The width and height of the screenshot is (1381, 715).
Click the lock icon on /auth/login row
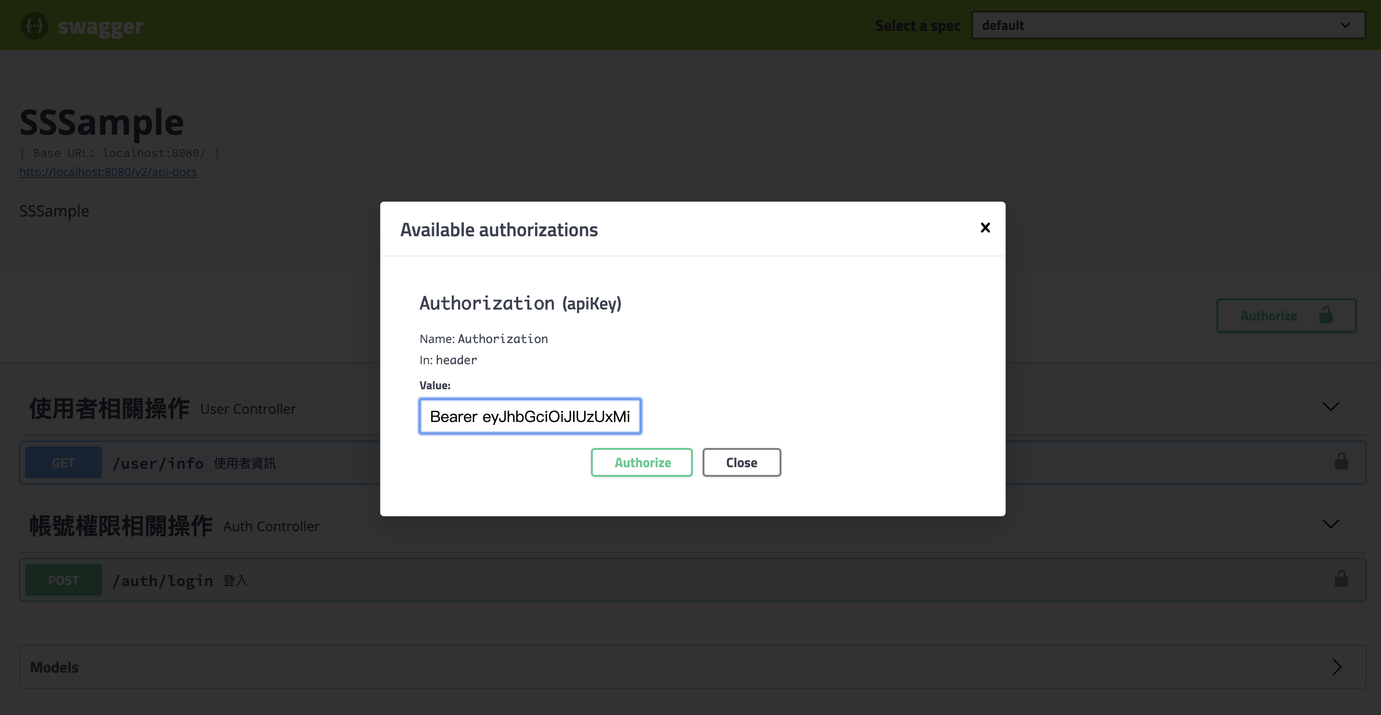(x=1341, y=579)
